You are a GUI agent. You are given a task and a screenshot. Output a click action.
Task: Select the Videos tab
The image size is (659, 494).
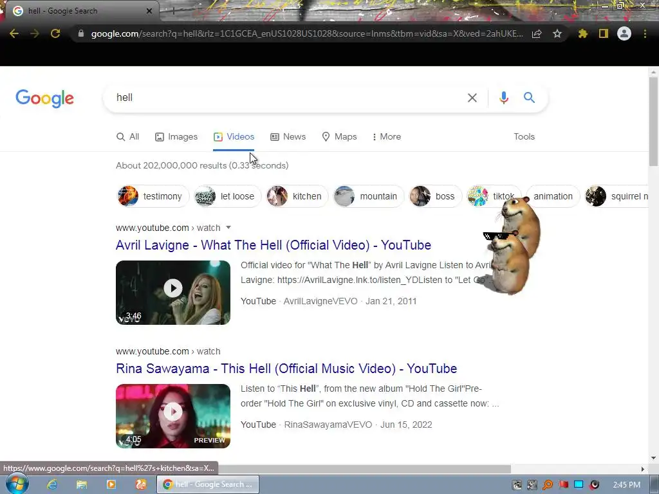234,136
